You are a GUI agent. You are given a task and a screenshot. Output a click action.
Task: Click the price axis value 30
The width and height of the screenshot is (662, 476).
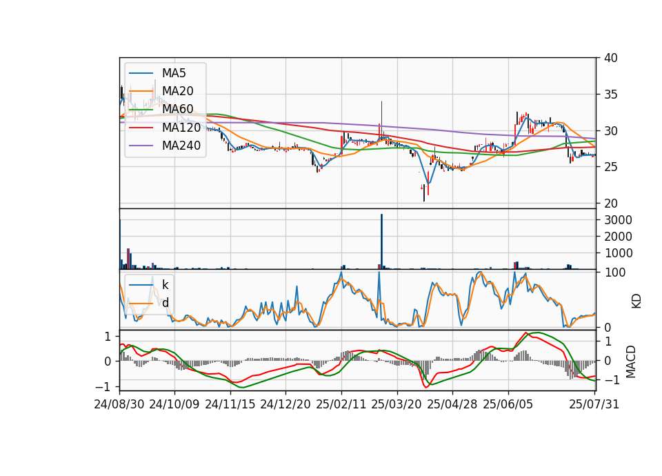tap(610, 131)
